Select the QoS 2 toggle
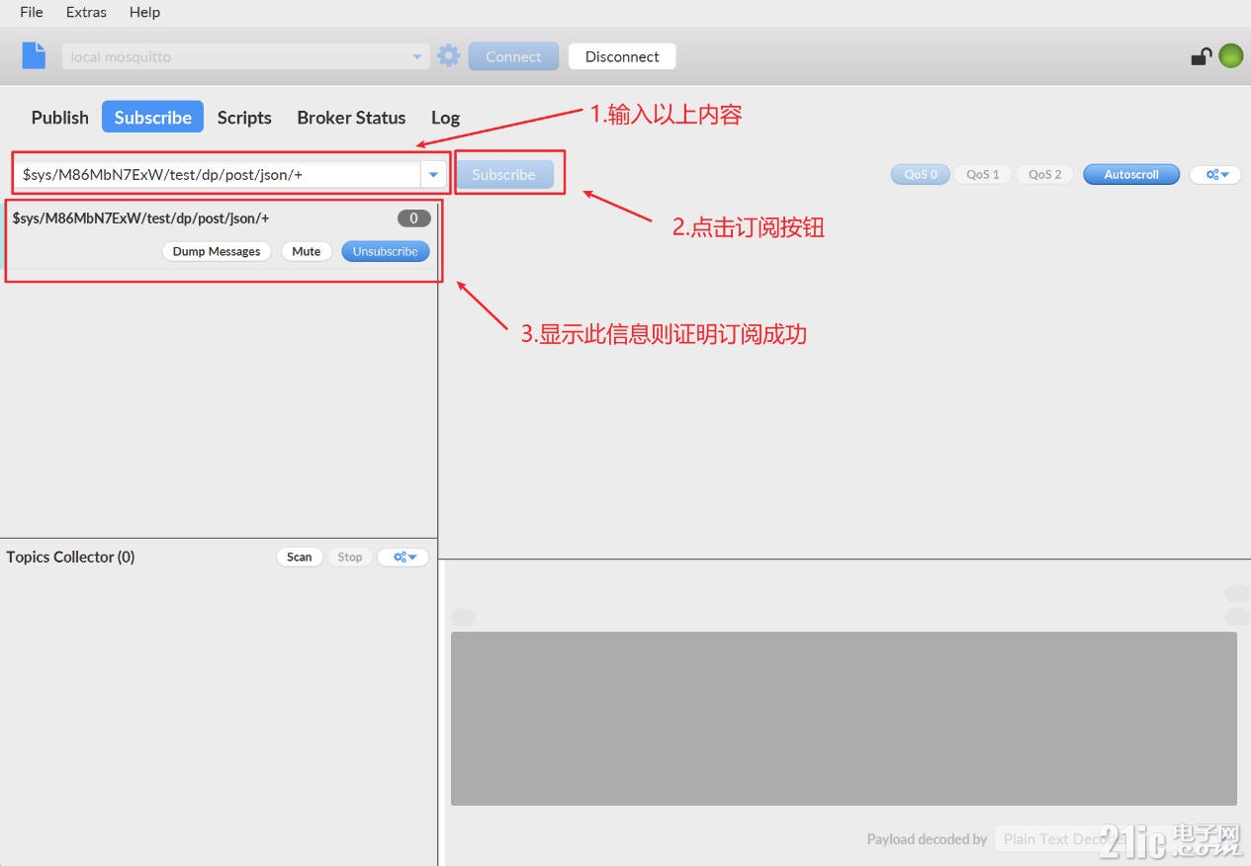This screenshot has width=1251, height=866. 1045,174
